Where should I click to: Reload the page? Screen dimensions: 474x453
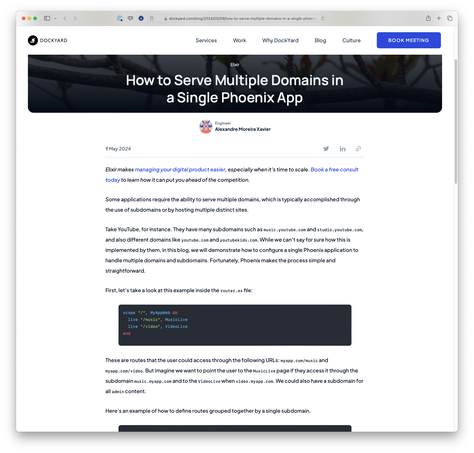point(323,18)
